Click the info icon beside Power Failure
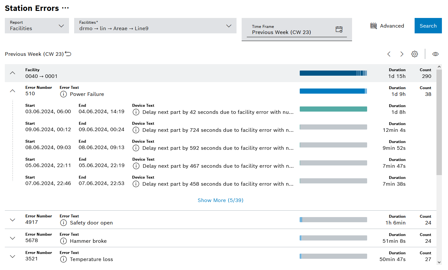 [x=63, y=94]
